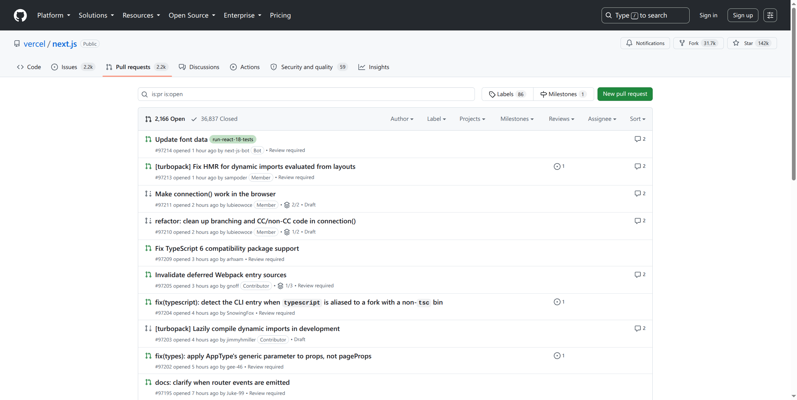The image size is (797, 400).
Task: Open the Sort dropdown
Action: (x=638, y=119)
